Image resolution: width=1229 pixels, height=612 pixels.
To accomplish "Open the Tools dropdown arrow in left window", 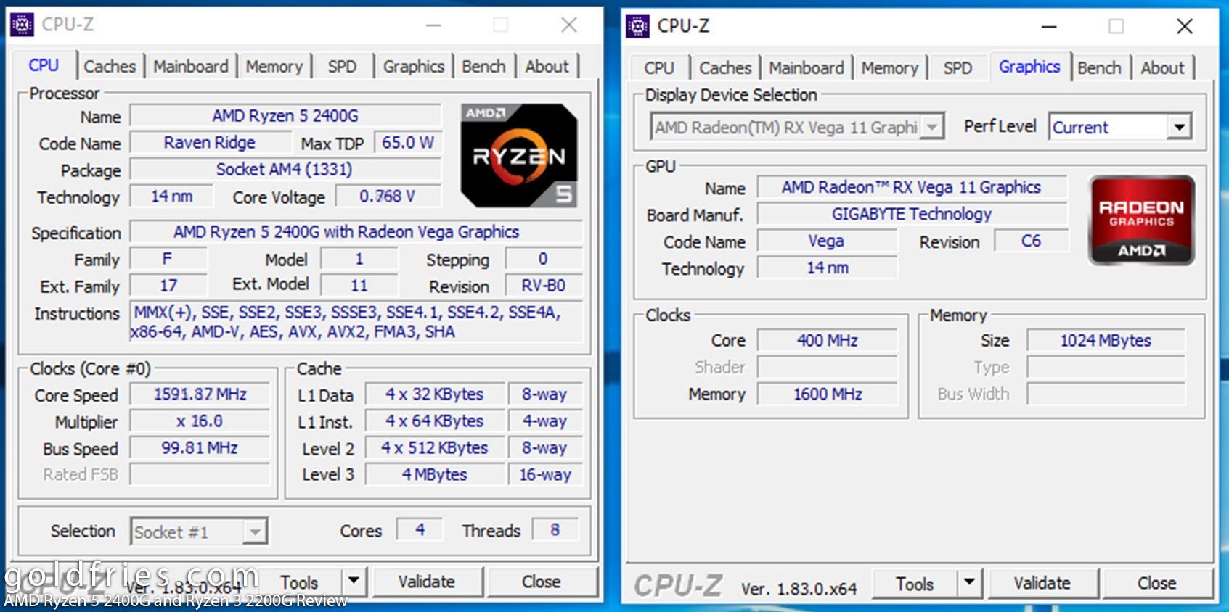I will pos(354,582).
